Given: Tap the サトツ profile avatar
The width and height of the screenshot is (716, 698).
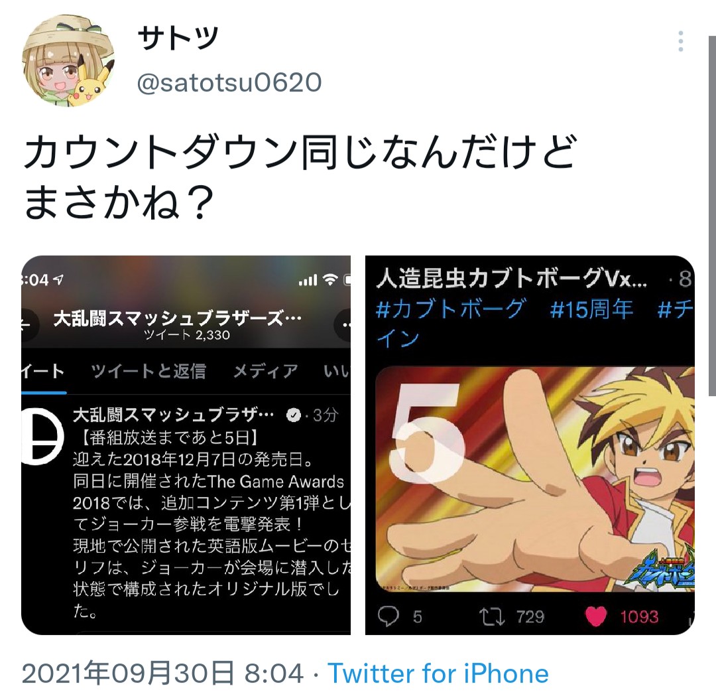Looking at the screenshot, I should tap(68, 60).
